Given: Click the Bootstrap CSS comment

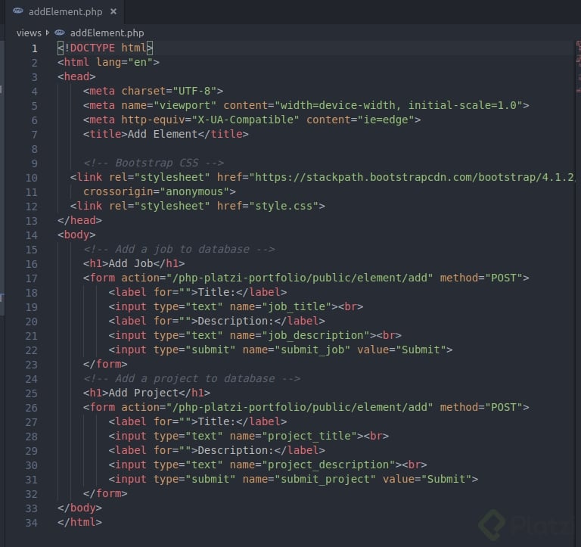Looking at the screenshot, I should (154, 163).
